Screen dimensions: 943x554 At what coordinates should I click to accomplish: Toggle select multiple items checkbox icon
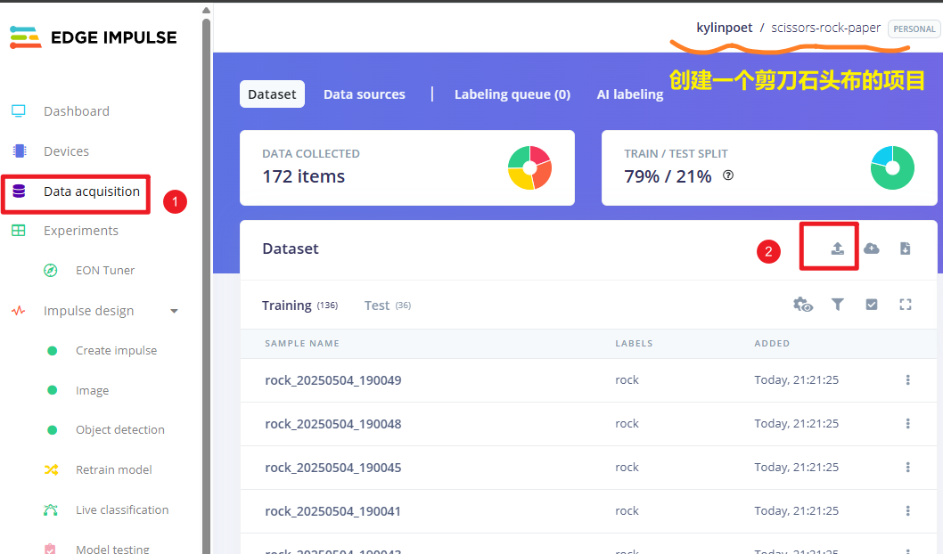pyautogui.click(x=872, y=305)
